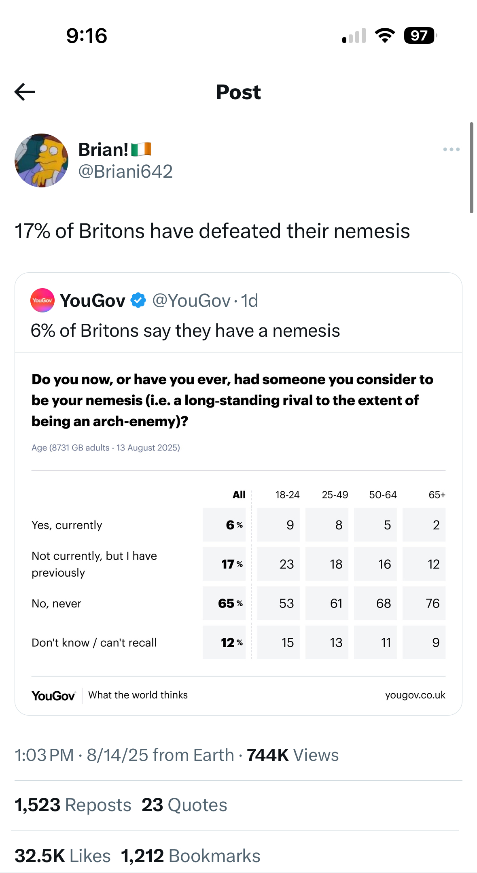Tap the vertical scrollbar indicator
The width and height of the screenshot is (477, 873).
[x=471, y=168]
